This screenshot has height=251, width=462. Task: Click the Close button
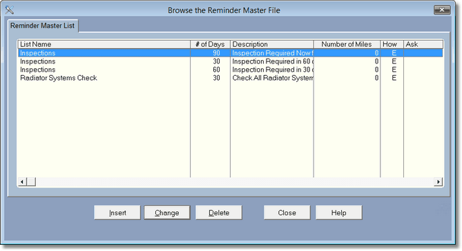[x=287, y=212]
